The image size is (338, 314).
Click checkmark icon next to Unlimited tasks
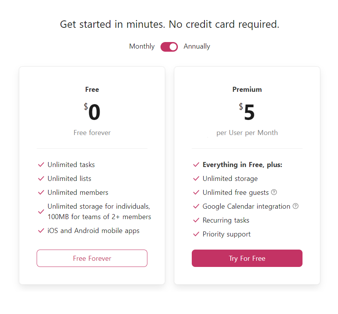[41, 165]
